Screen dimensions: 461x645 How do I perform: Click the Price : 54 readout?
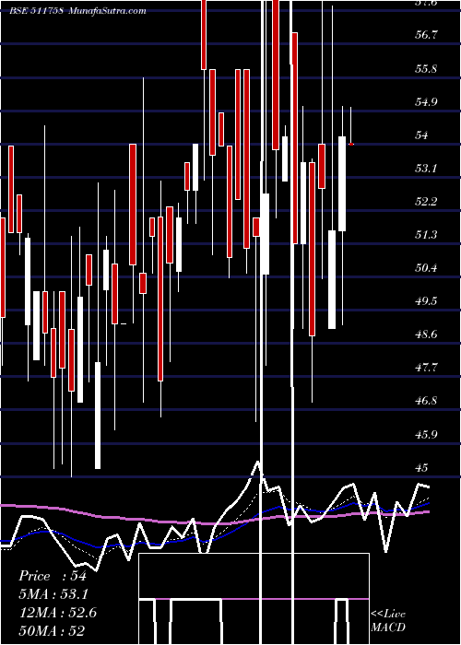(x=53, y=576)
